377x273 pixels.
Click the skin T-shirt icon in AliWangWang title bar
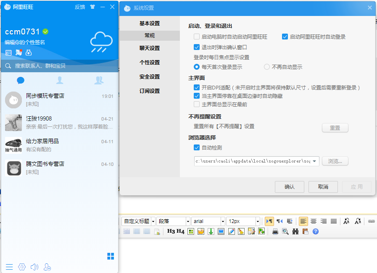point(92,7)
